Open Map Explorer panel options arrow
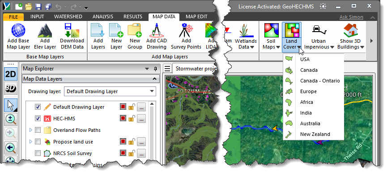Image resolution: width=387 pixels, height=172 pixels. point(147,69)
